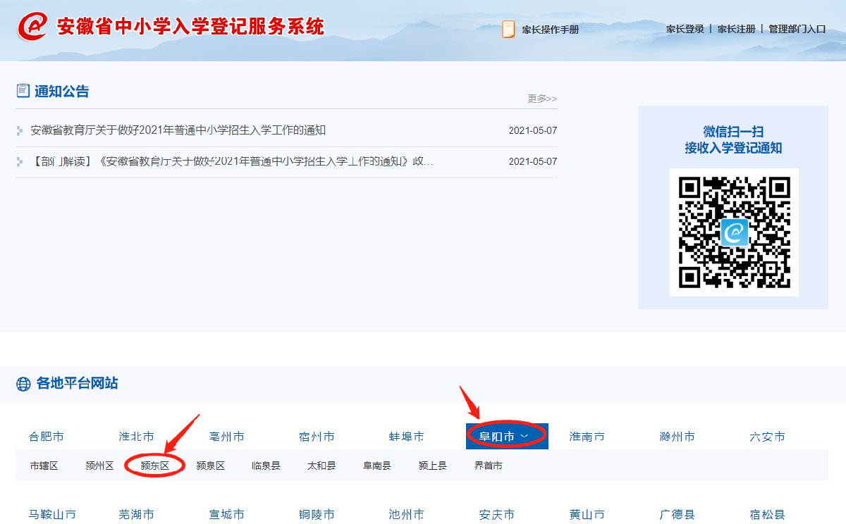Select 黄山市 platform
The image size is (846, 524).
(x=587, y=515)
